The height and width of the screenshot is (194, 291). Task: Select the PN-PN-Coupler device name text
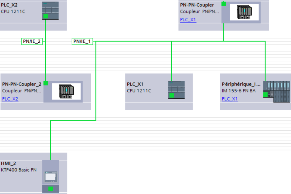(197, 5)
